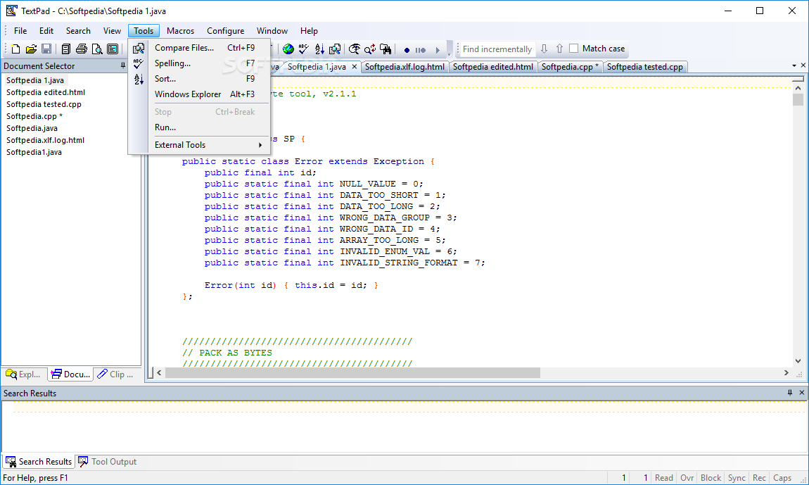The height and width of the screenshot is (485, 809).
Task: Click the New document toolbar icon
Action: pos(15,49)
